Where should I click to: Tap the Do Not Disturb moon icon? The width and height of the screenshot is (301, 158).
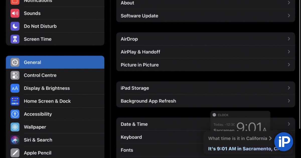pyautogui.click(x=15, y=26)
